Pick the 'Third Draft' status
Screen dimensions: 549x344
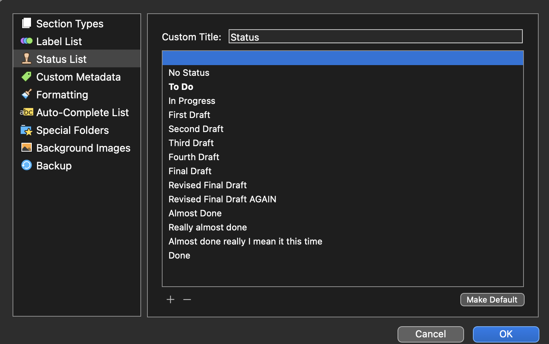(343, 143)
